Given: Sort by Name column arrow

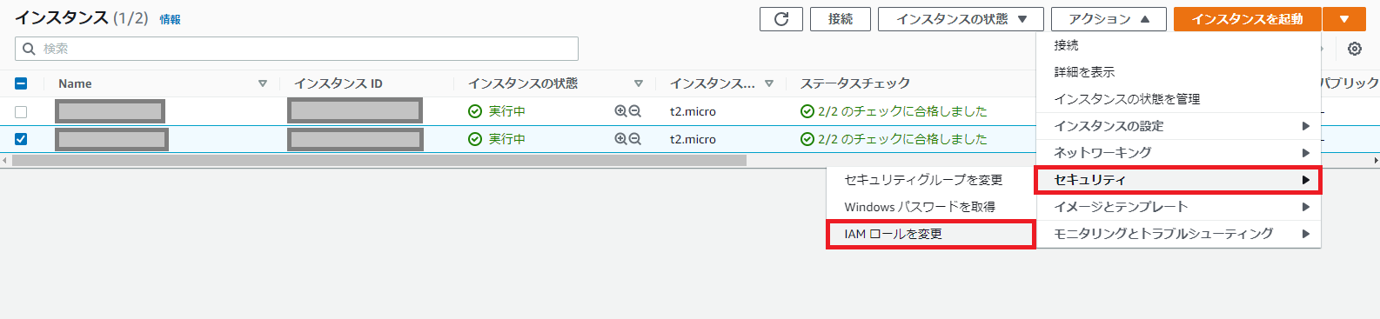Looking at the screenshot, I should point(263,83).
